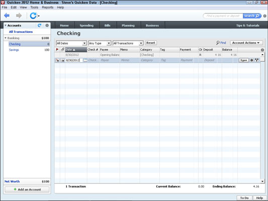
Task: Sort by the Date column header
Action: [76, 50]
